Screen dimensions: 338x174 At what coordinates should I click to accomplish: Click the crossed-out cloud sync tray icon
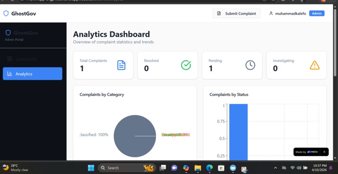pyautogui.click(x=284, y=168)
